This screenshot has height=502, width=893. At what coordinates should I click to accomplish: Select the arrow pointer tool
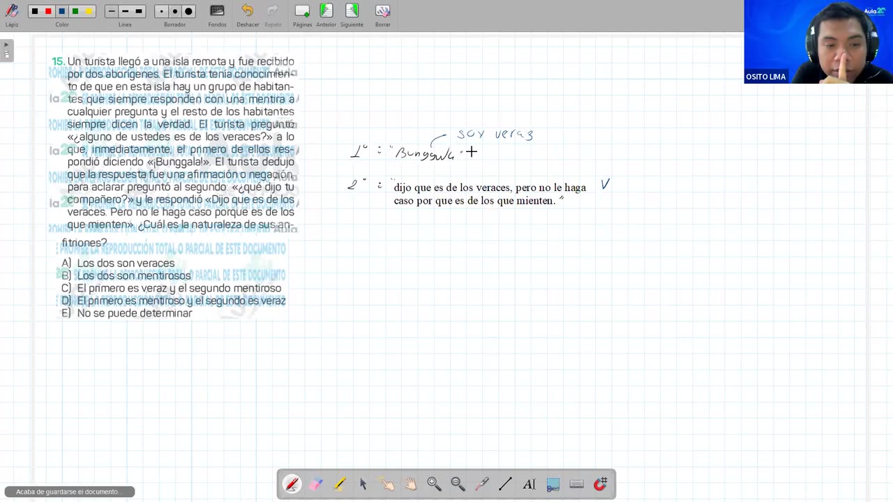point(363,484)
